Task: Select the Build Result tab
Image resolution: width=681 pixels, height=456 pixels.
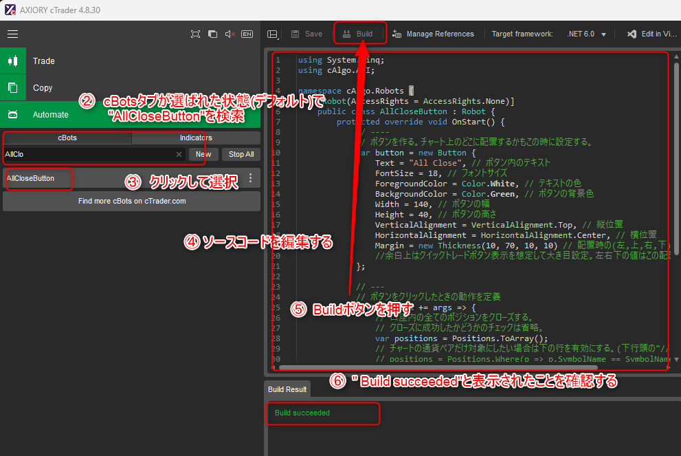Action: tap(287, 389)
